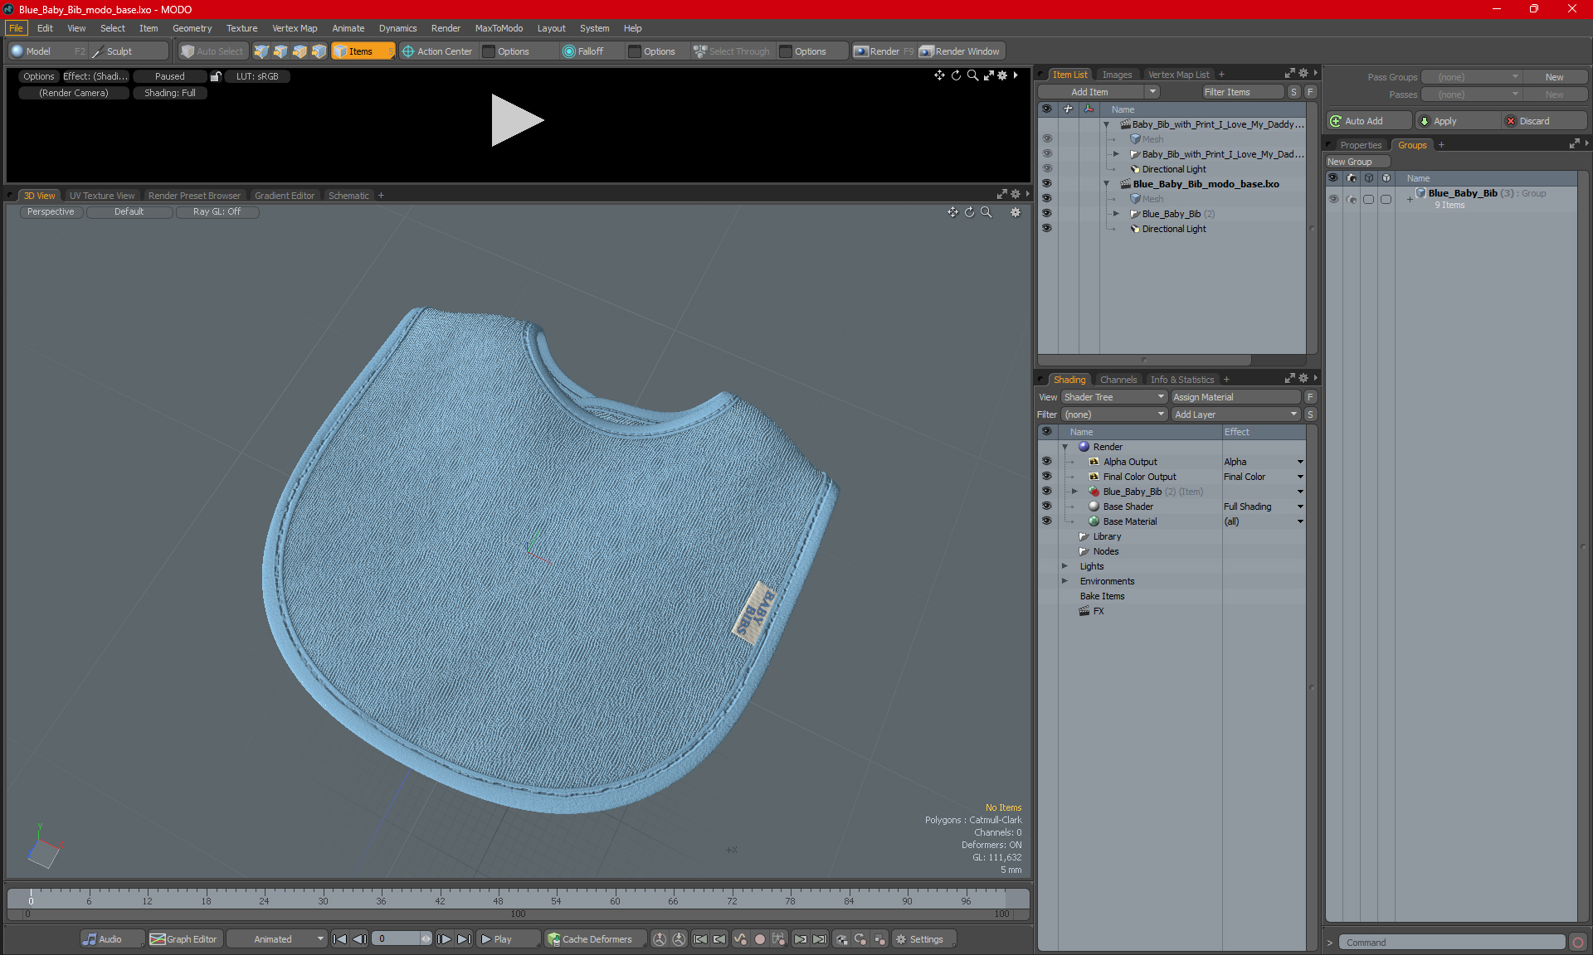The width and height of the screenshot is (1593, 955).
Task: Toggle visibility of Base Shader
Action: 1047,507
